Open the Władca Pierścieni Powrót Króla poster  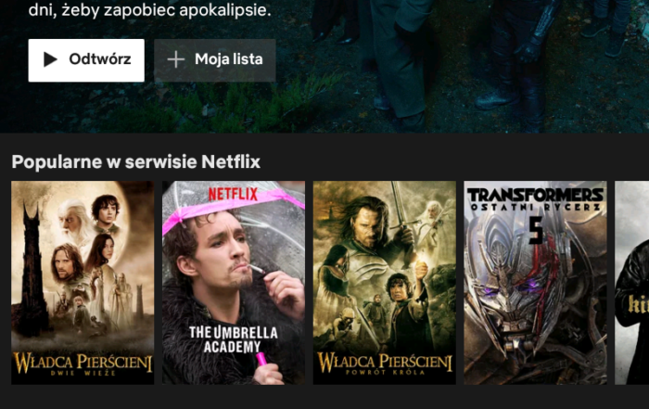click(385, 283)
